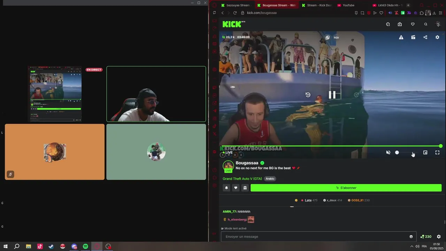The height and width of the screenshot is (251, 446).
Task: Open the browser easy setup menu icon
Action: click(440, 13)
